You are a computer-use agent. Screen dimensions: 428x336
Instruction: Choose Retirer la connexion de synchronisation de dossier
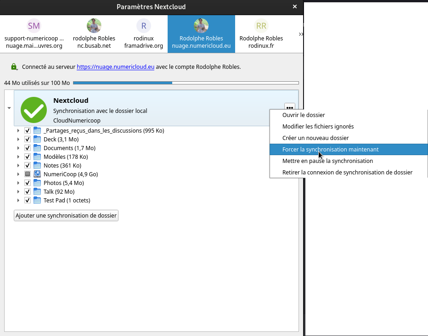pos(349,173)
